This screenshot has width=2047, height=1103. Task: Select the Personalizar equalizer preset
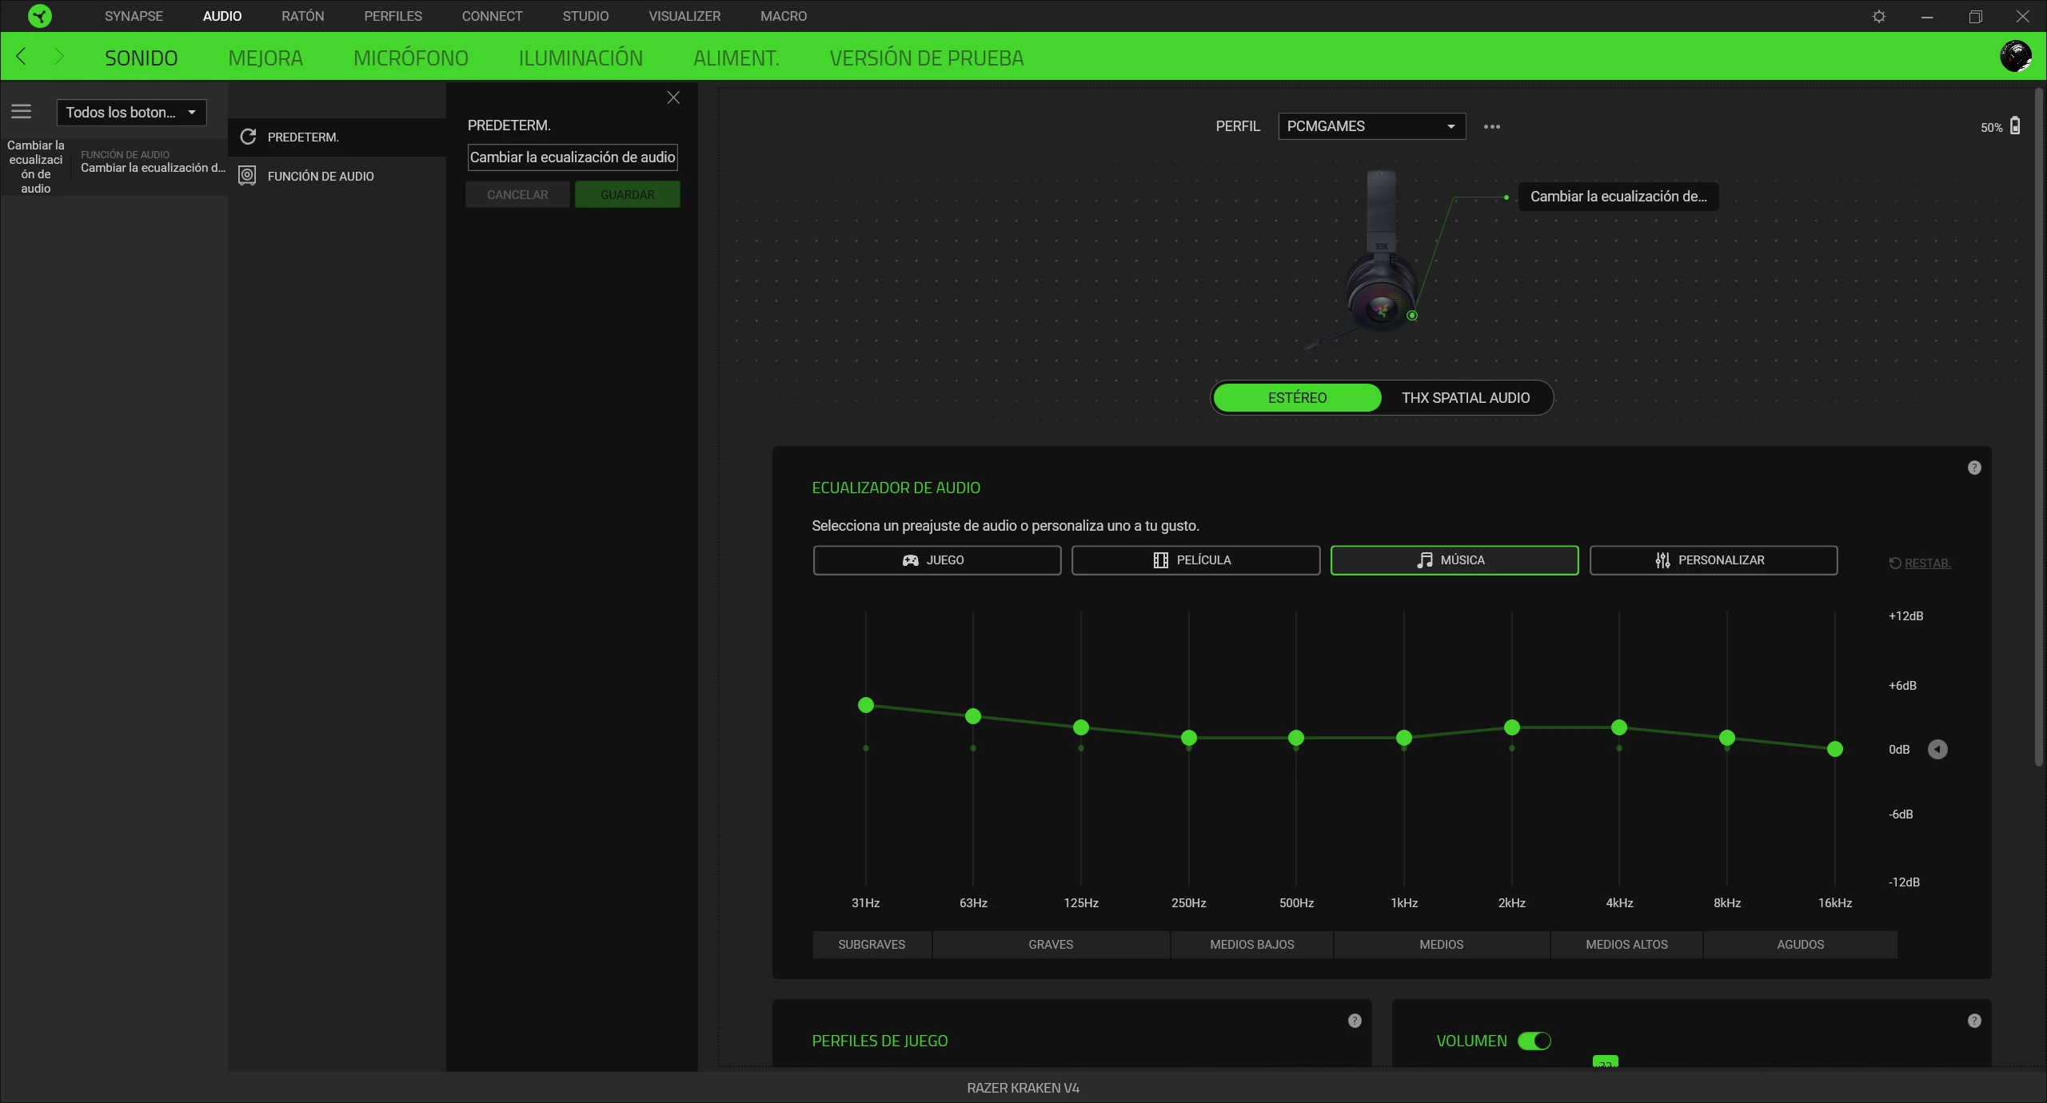click(x=1714, y=560)
